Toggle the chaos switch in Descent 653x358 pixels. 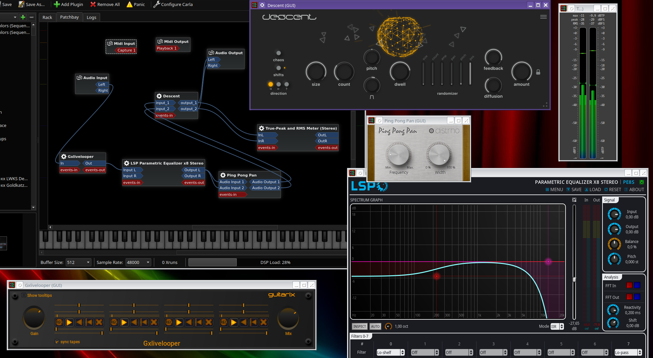pyautogui.click(x=278, y=53)
